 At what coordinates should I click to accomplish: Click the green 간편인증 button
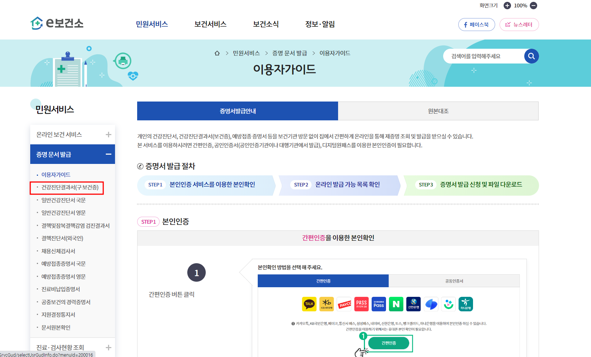click(389, 343)
